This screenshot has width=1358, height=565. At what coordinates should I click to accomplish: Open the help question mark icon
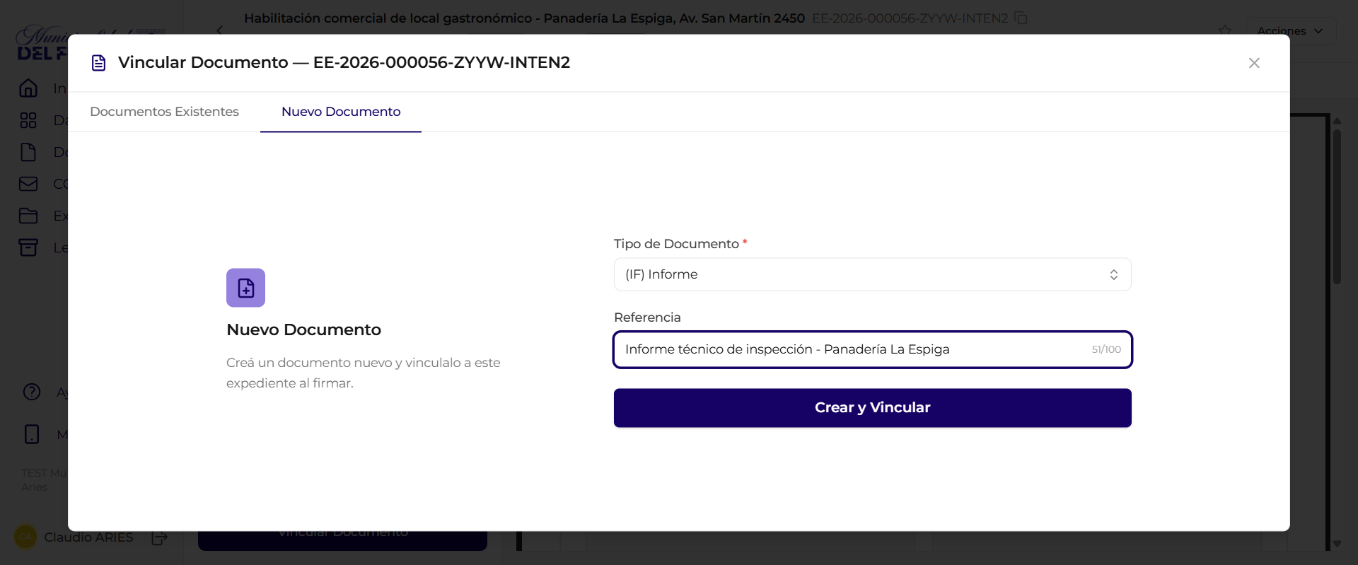pyautogui.click(x=32, y=392)
